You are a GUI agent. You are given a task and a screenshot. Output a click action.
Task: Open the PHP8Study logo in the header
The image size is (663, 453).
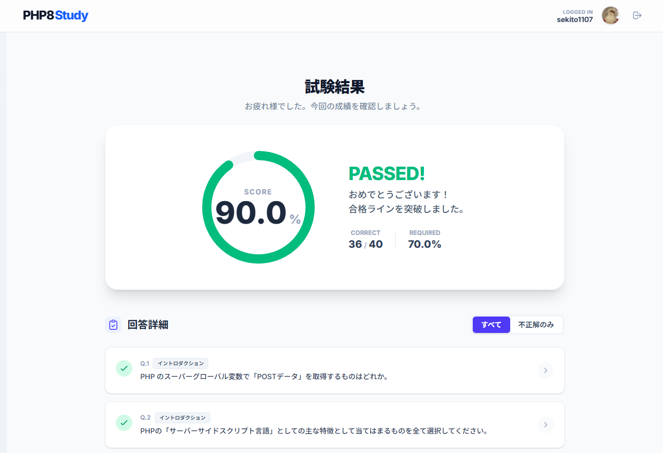pyautogui.click(x=55, y=15)
